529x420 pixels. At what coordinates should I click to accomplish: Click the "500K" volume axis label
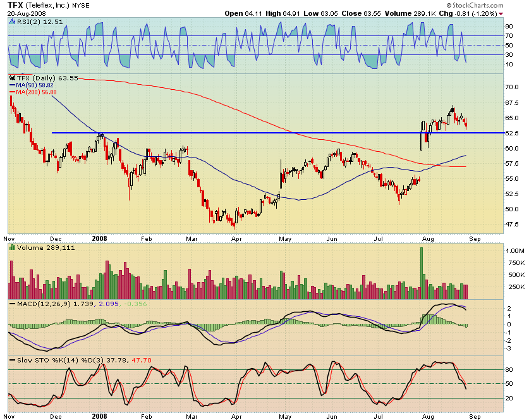(516, 275)
